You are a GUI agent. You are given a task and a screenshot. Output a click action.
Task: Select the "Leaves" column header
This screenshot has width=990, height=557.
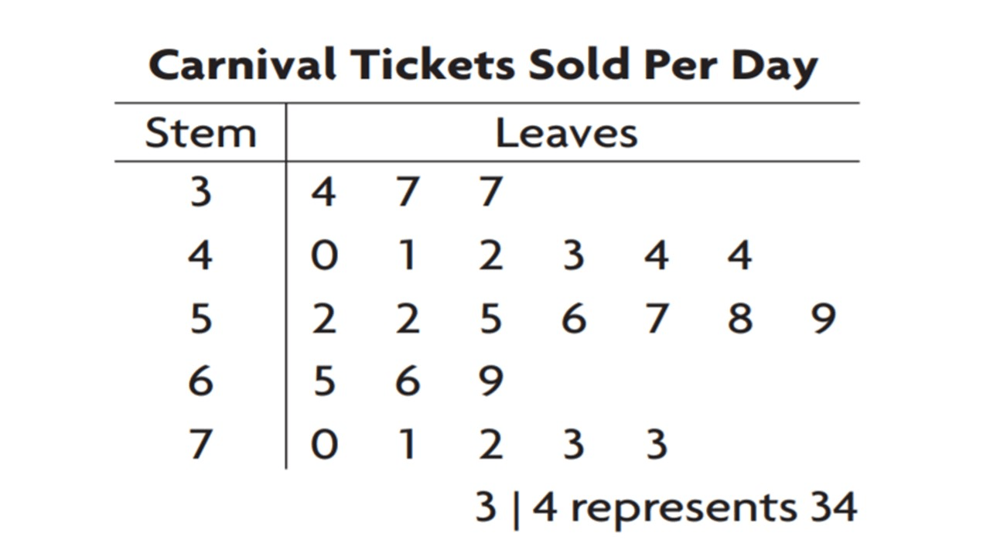pos(566,133)
